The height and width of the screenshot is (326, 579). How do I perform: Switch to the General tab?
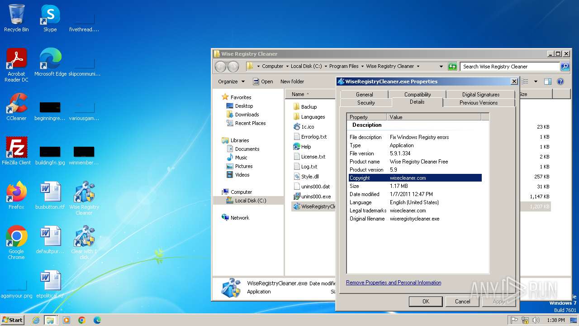[364, 94]
